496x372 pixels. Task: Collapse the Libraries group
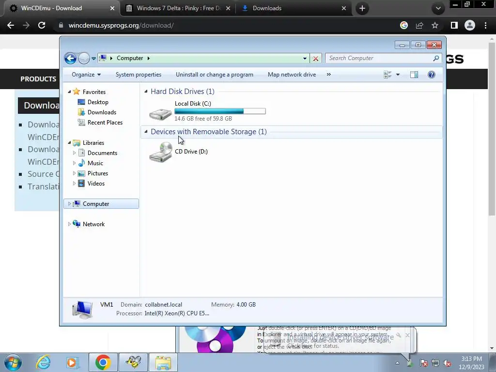(69, 143)
